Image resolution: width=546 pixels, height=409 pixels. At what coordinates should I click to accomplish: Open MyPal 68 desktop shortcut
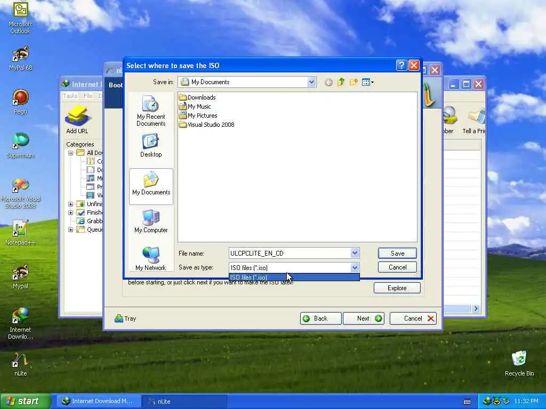click(x=21, y=59)
